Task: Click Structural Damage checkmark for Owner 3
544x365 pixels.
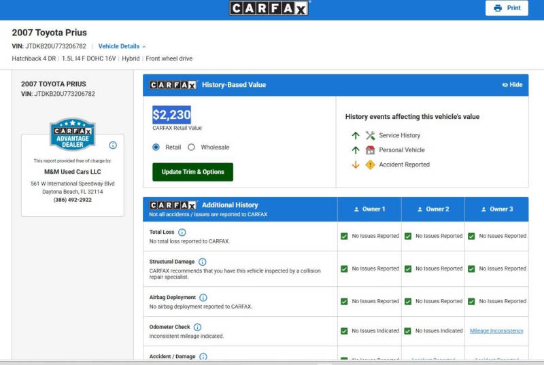Action: click(471, 268)
